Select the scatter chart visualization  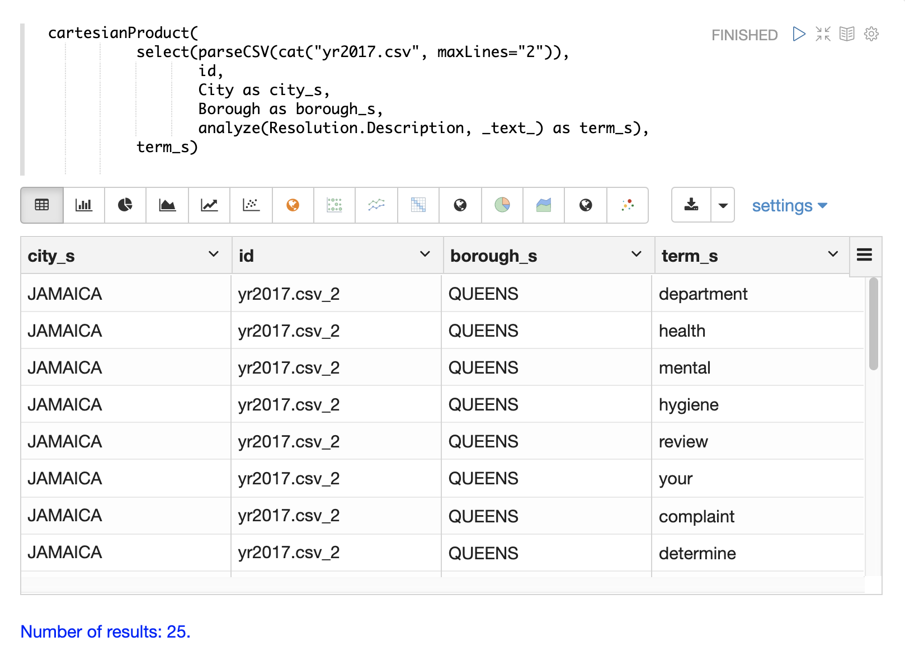coord(251,205)
